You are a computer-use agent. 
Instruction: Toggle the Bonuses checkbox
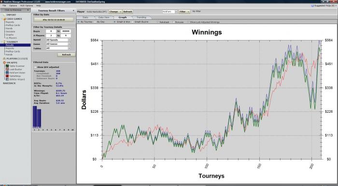(173, 22)
